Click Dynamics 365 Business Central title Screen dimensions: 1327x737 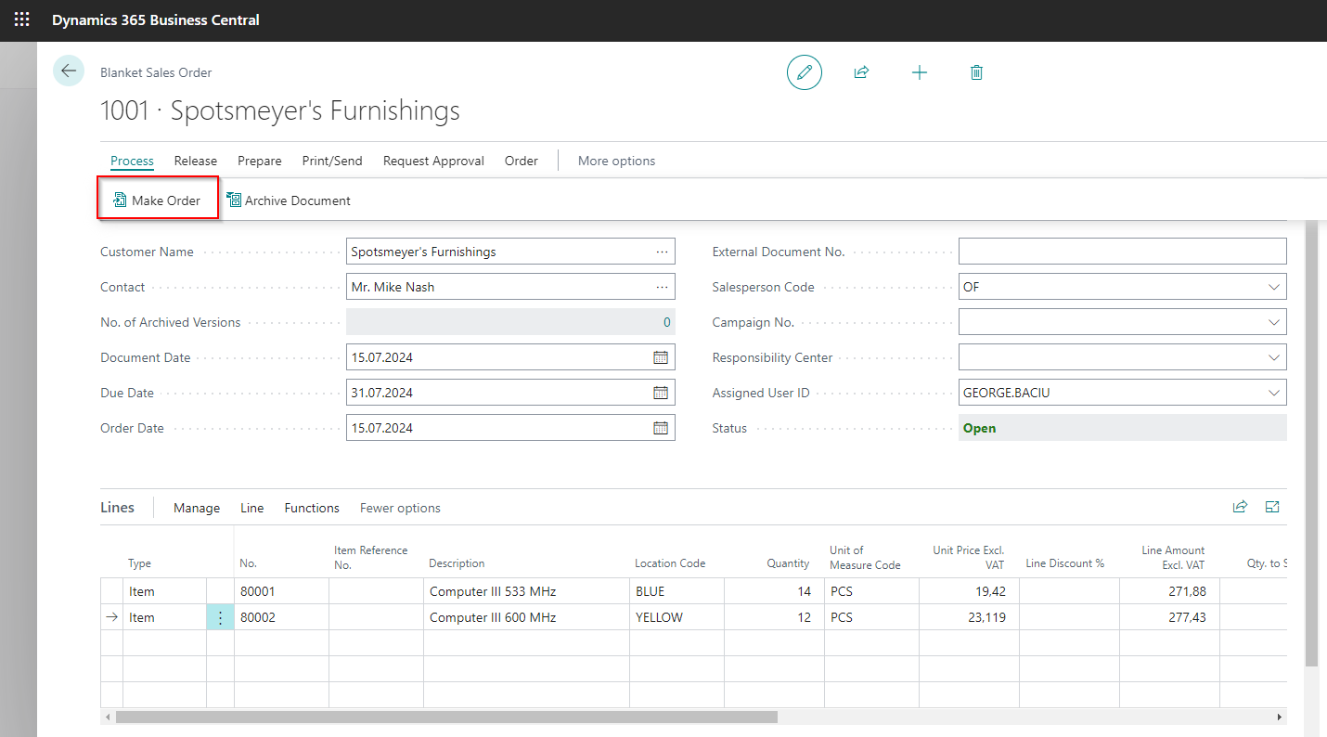(156, 19)
